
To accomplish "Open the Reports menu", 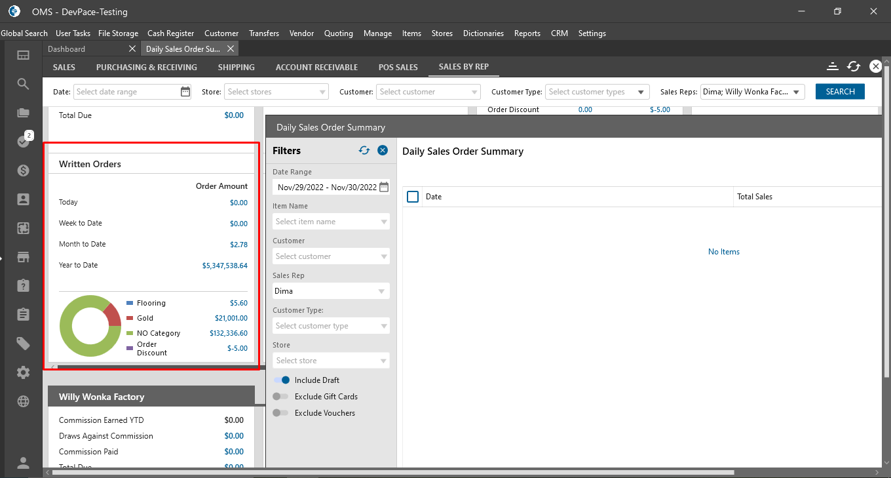I will (527, 33).
